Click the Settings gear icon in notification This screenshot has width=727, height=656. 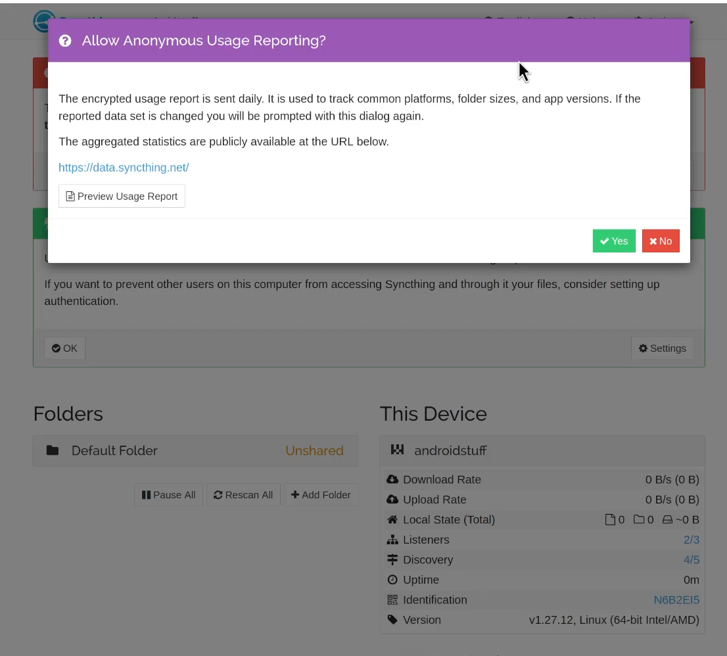[x=643, y=348]
